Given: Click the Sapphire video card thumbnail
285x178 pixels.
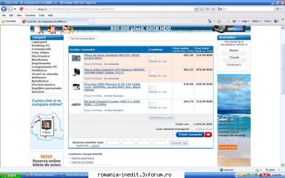Looking at the screenshot, I should (x=76, y=72).
